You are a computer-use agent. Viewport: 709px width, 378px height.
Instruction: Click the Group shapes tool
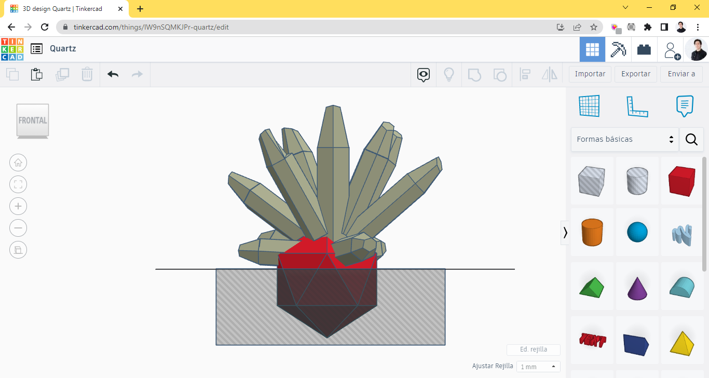(x=474, y=75)
